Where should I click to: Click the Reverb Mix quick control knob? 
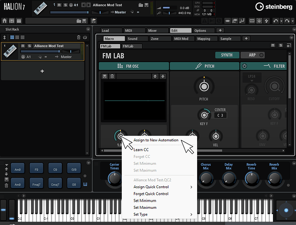pyautogui.click(x=274, y=179)
